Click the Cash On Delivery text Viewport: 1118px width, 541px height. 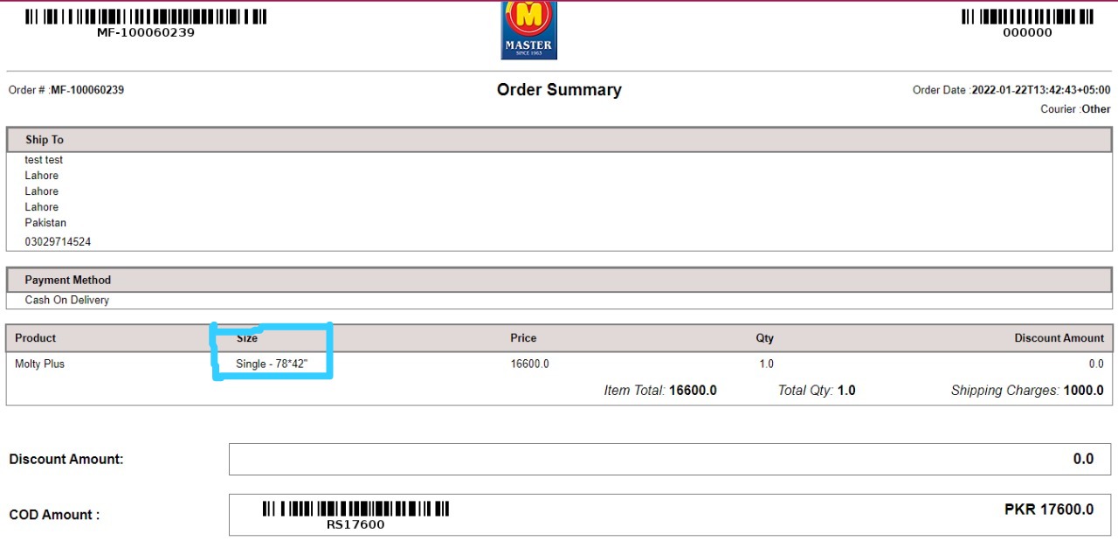[x=67, y=301]
